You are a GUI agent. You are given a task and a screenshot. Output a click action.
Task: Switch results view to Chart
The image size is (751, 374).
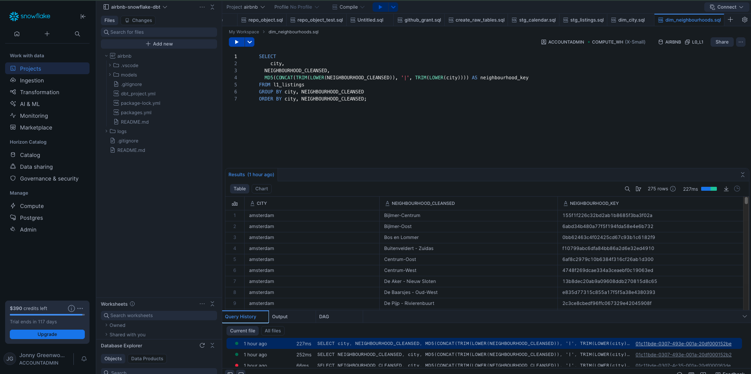pos(261,189)
